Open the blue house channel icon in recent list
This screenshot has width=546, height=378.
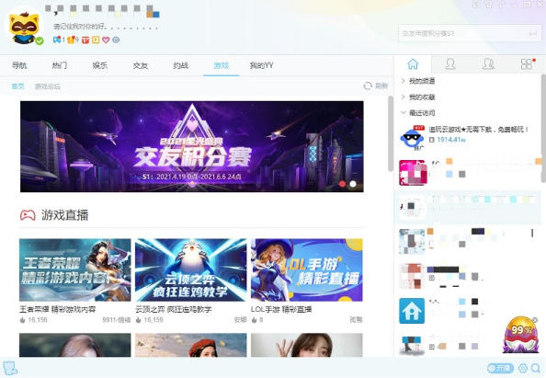pyautogui.click(x=412, y=311)
